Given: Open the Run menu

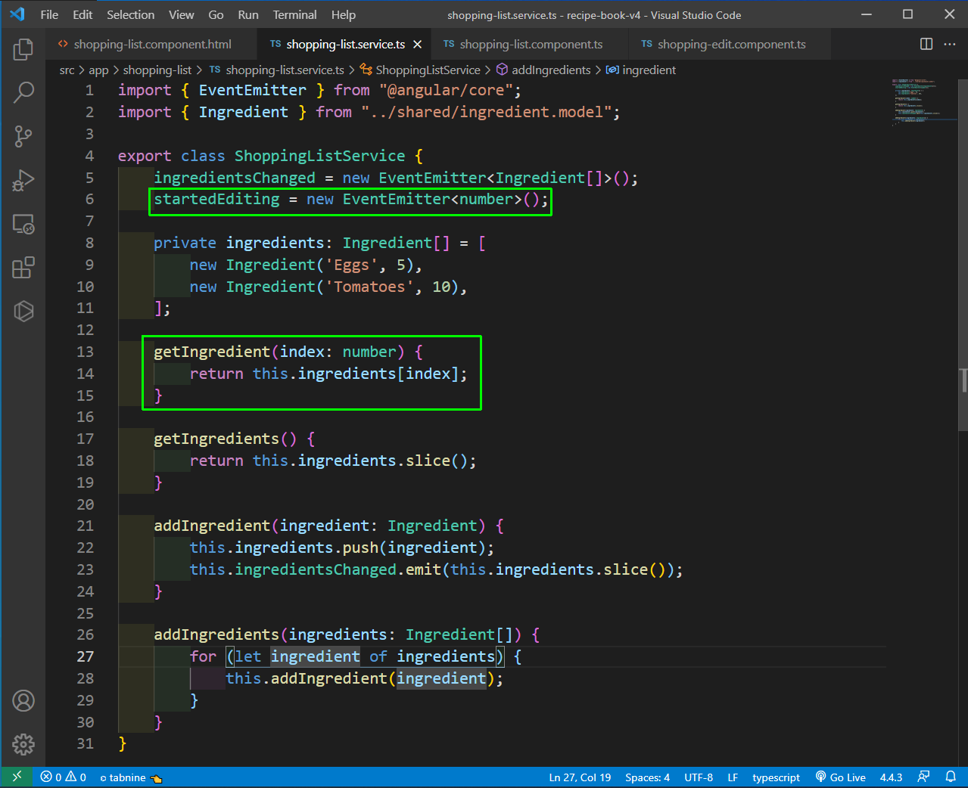Looking at the screenshot, I should (x=248, y=14).
